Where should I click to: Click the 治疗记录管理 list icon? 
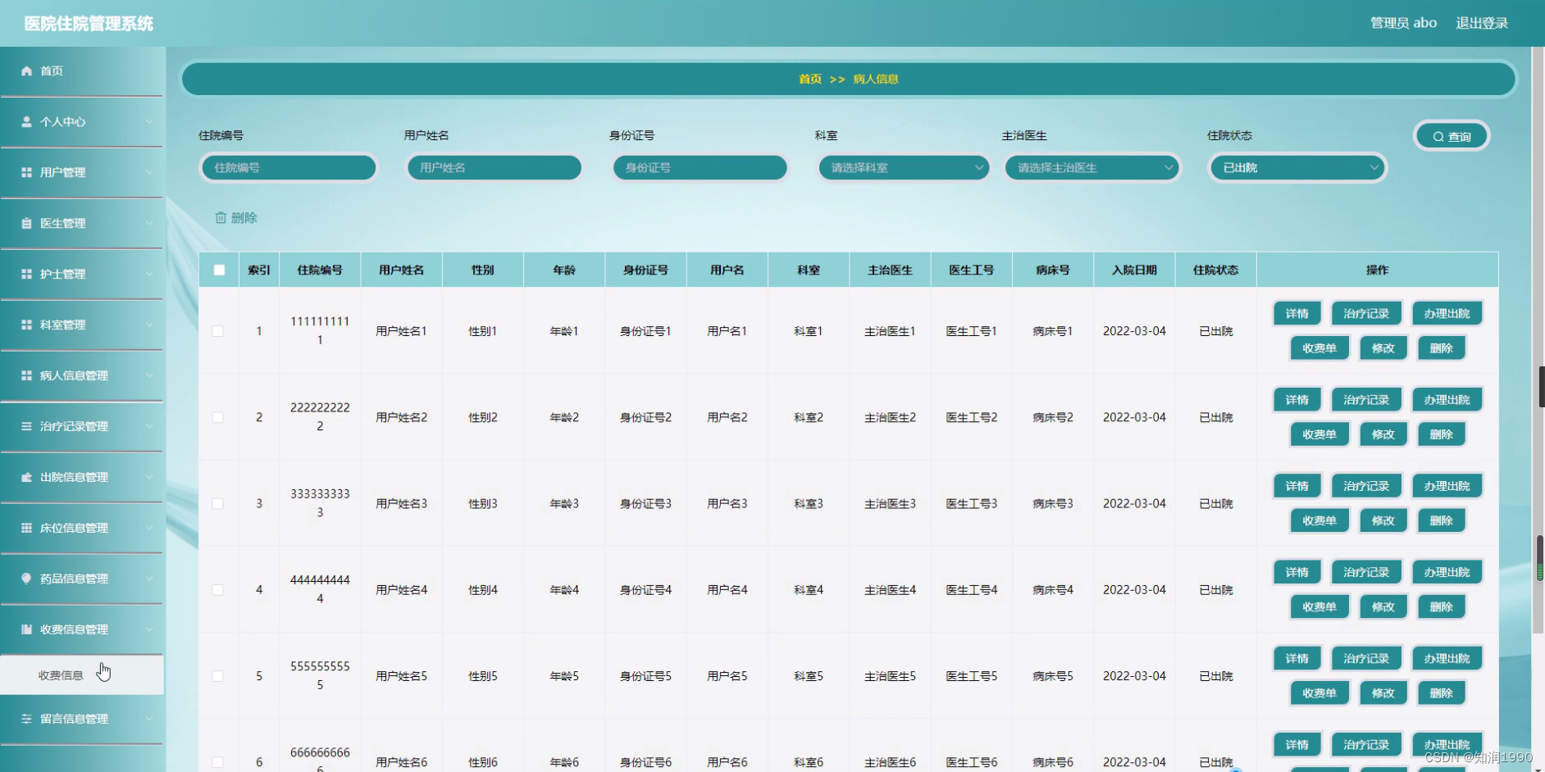click(x=25, y=426)
